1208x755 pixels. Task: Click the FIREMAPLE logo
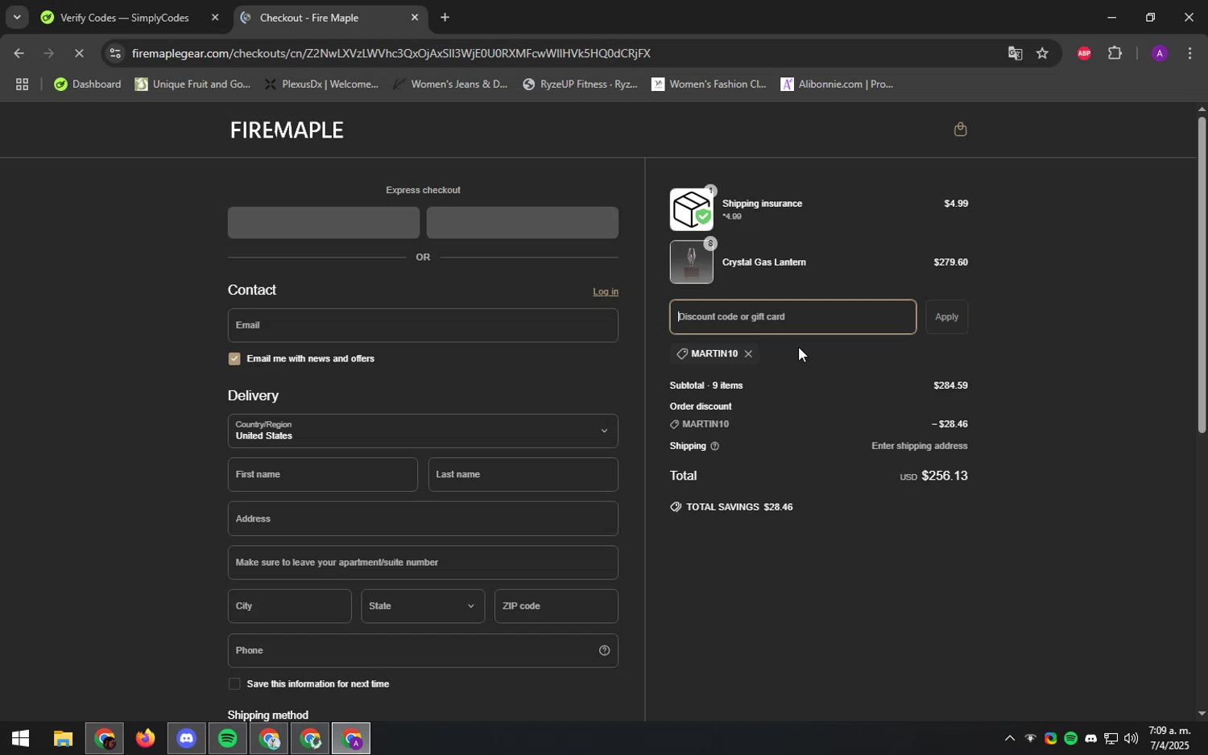tap(287, 130)
